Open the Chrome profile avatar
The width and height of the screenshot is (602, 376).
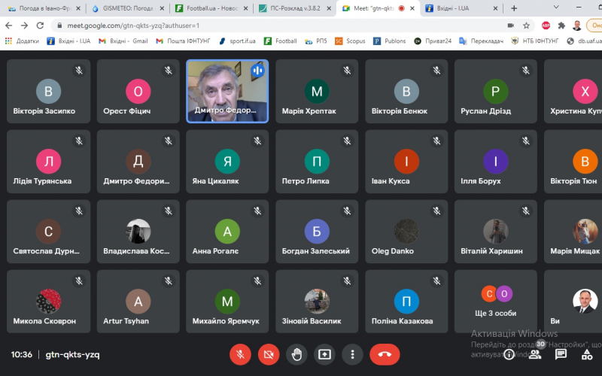(x=576, y=26)
